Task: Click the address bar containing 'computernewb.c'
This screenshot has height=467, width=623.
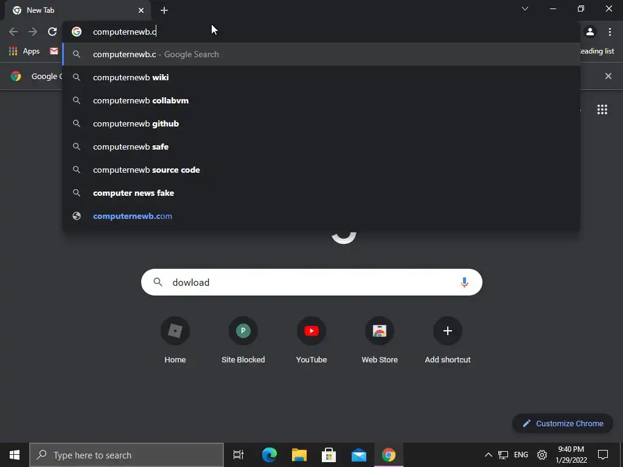Action: (321, 32)
